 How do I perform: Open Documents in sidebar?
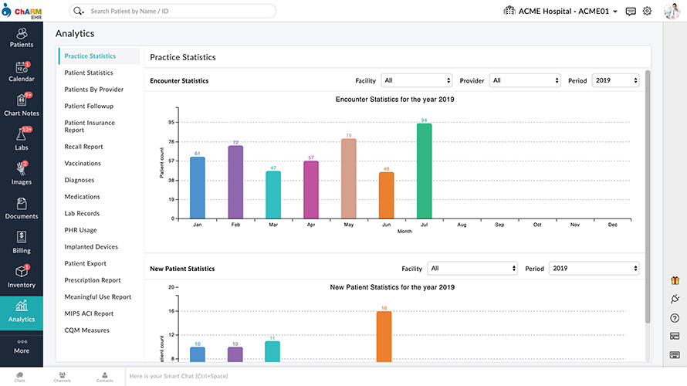coord(22,209)
